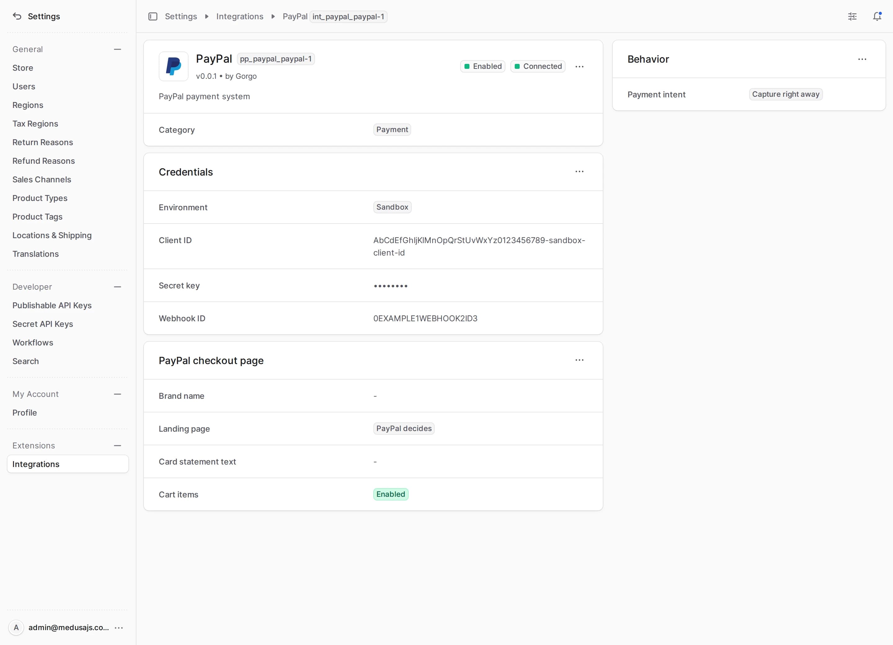The image size is (893, 645).
Task: Navigate to Locations & Shipping
Action: [68, 235]
